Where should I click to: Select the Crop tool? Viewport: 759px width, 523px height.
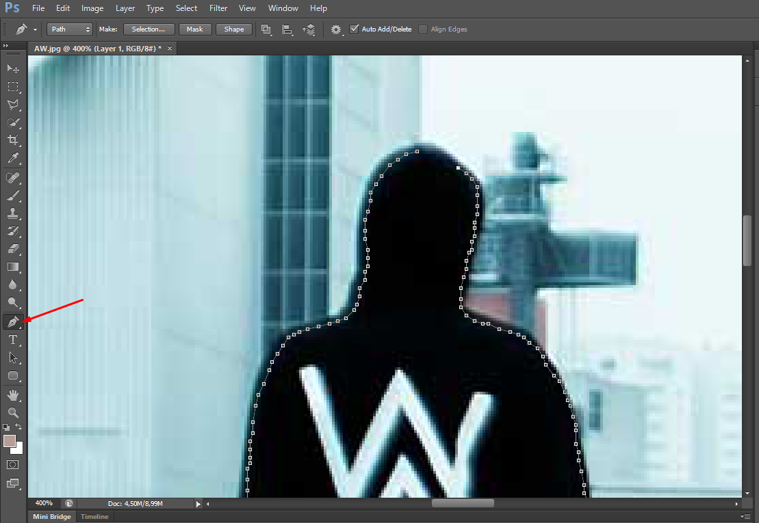click(13, 140)
